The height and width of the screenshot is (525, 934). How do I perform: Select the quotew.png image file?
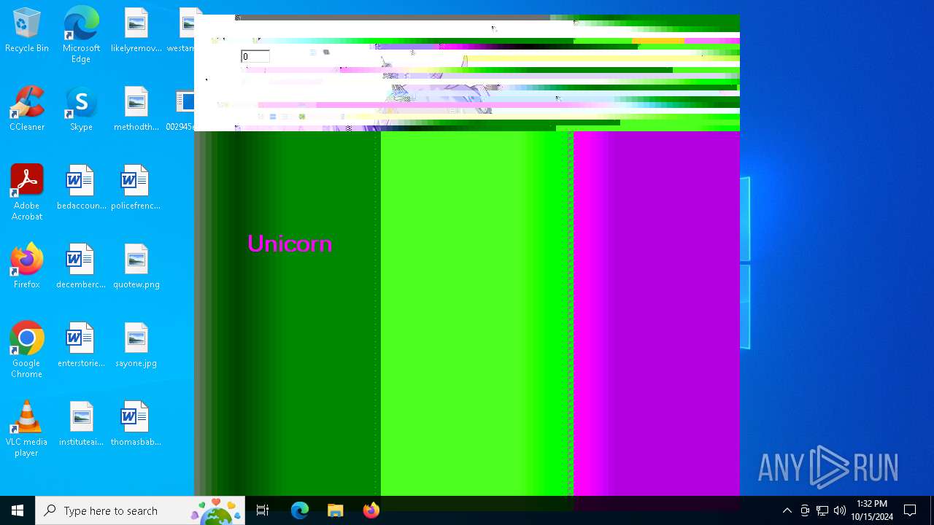[x=136, y=268]
